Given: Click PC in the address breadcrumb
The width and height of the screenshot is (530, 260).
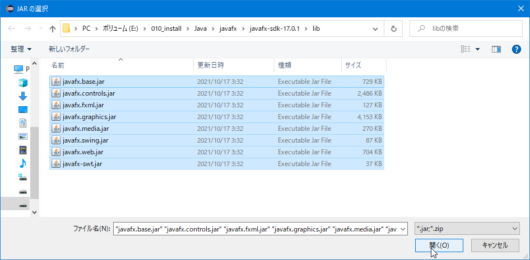Looking at the screenshot, I should click(86, 29).
